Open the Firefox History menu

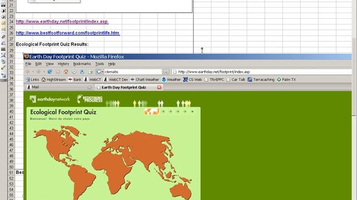pyautogui.click(x=63, y=64)
